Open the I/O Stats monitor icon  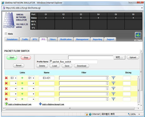pyautogui.click(x=138, y=35)
